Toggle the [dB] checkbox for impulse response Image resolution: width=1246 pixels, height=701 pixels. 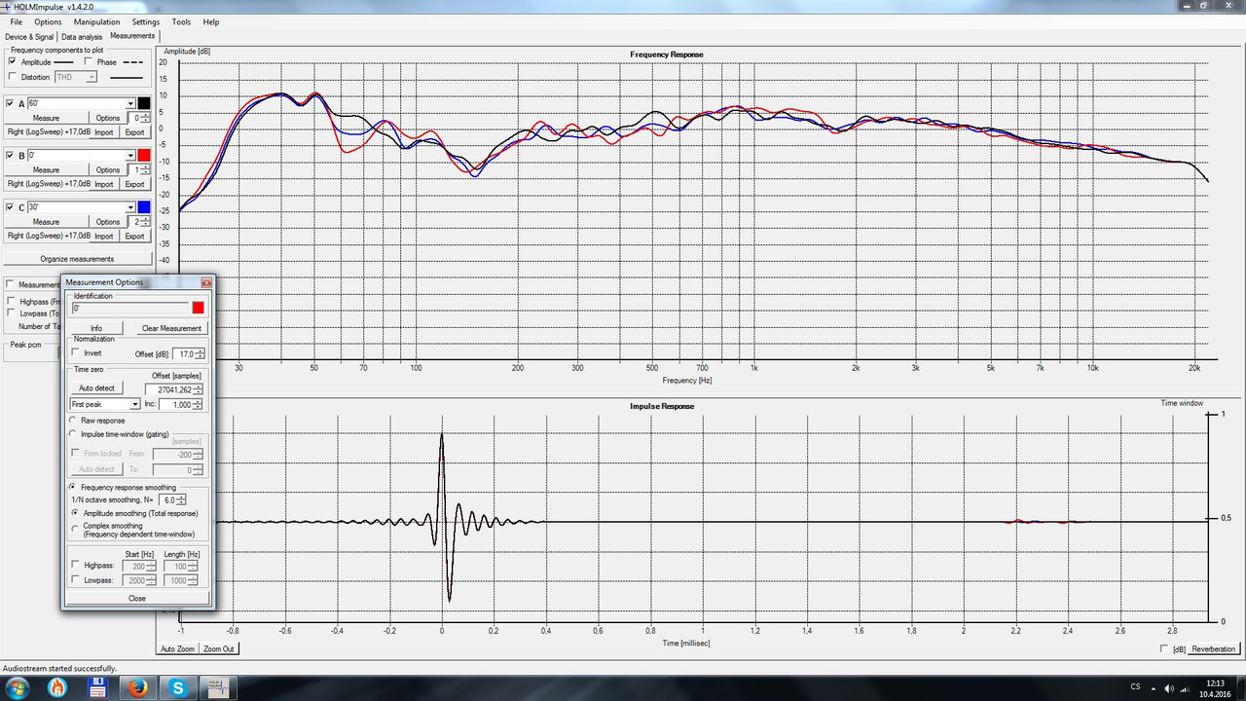(x=1165, y=649)
